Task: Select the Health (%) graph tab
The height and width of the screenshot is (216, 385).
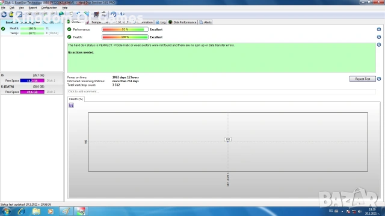Action: [x=76, y=99]
